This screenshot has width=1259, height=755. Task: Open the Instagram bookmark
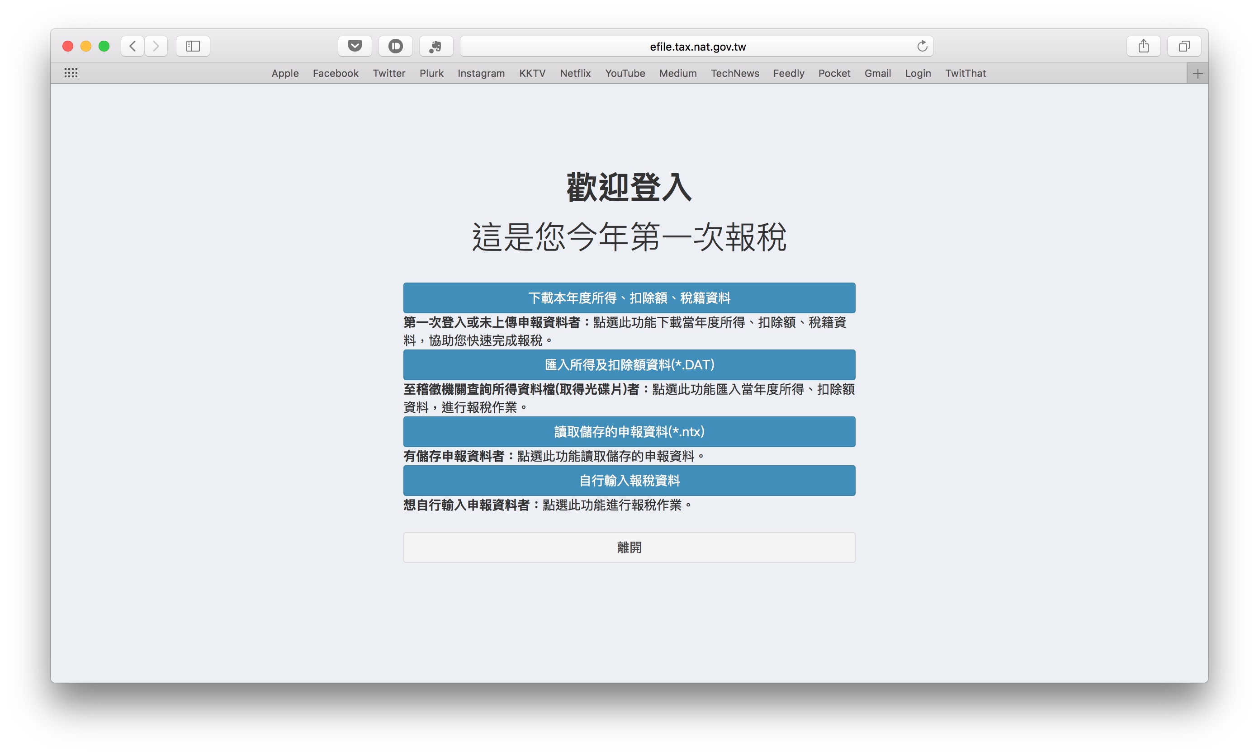(481, 74)
